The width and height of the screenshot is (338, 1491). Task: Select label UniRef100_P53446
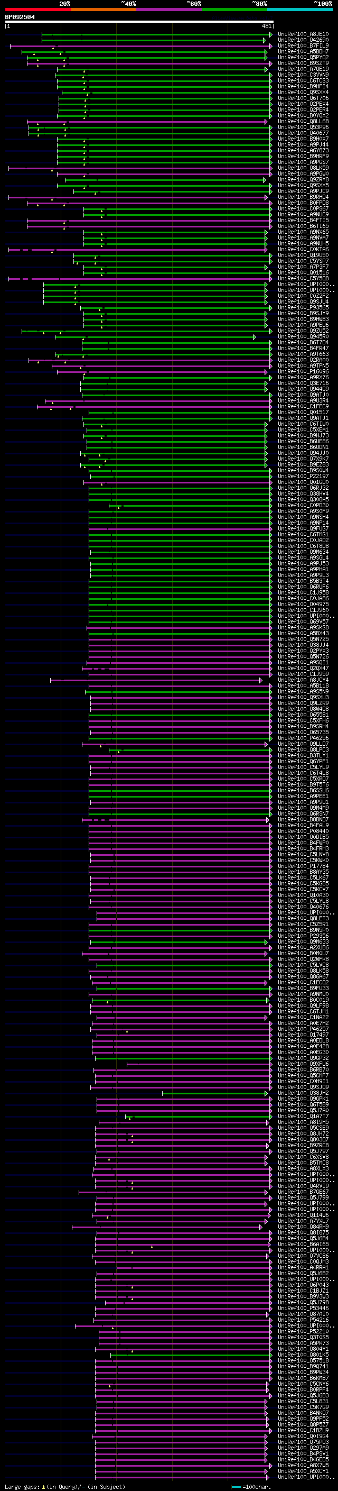(303, 1309)
